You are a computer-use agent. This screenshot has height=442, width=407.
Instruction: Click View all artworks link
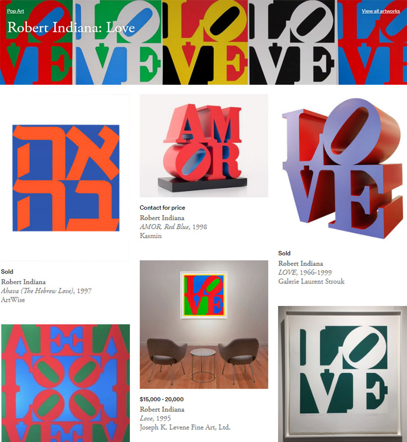coord(381,11)
